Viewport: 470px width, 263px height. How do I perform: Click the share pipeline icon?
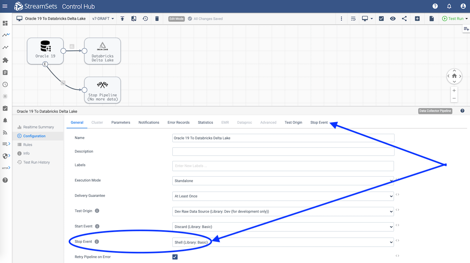[404, 19]
